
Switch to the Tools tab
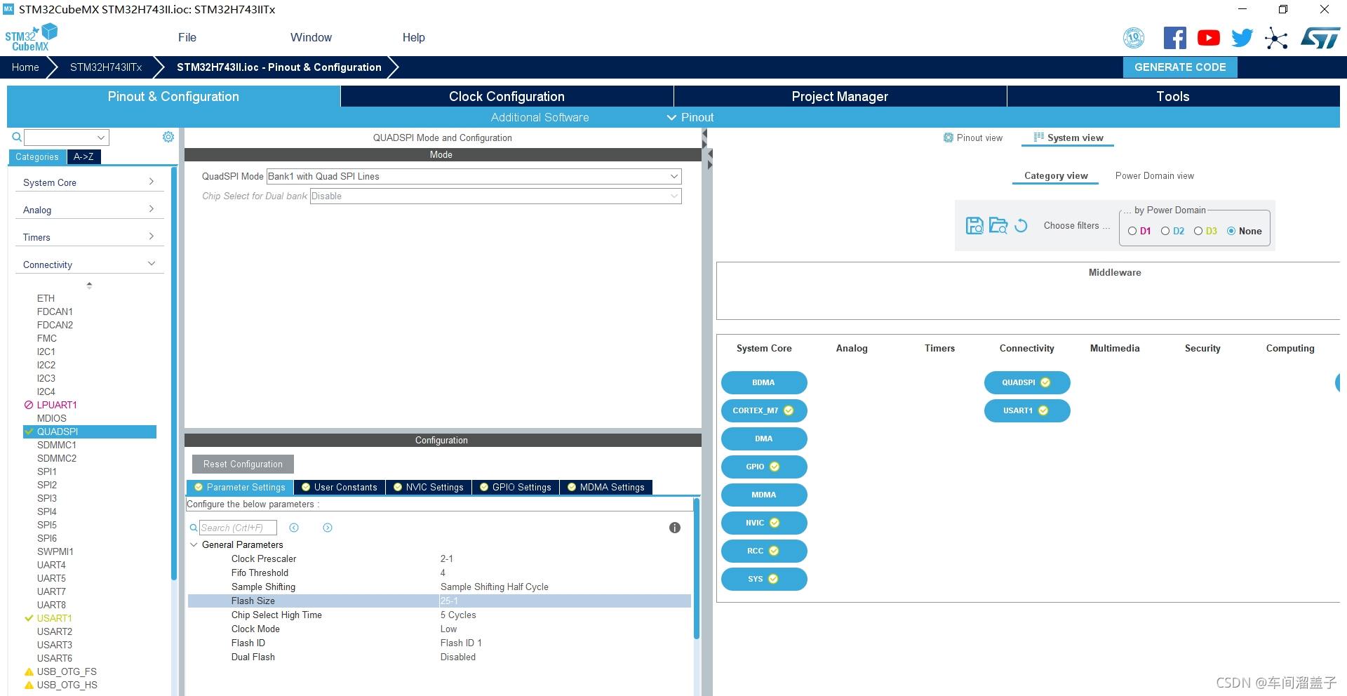tap(1173, 96)
